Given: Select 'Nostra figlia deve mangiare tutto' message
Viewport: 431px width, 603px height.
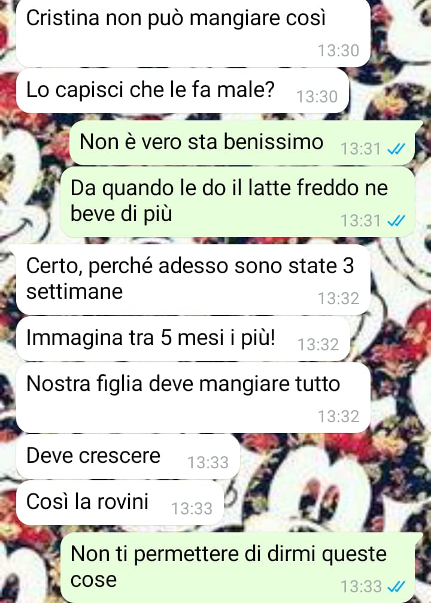Looking at the screenshot, I should click(193, 398).
